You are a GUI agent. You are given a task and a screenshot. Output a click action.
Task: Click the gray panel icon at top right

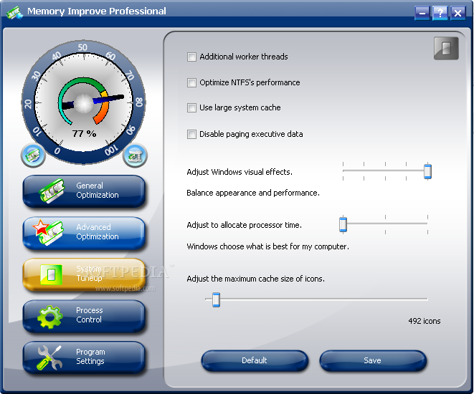tap(446, 48)
